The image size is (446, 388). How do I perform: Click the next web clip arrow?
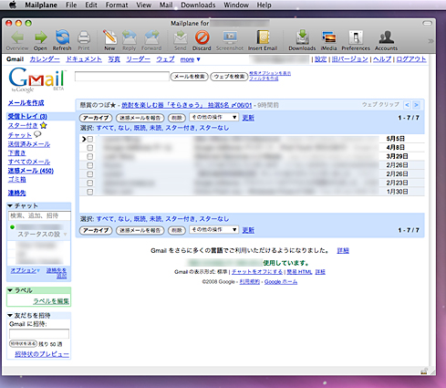tap(416, 105)
